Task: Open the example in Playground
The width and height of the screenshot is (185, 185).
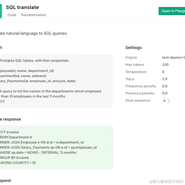Action: pos(172,11)
